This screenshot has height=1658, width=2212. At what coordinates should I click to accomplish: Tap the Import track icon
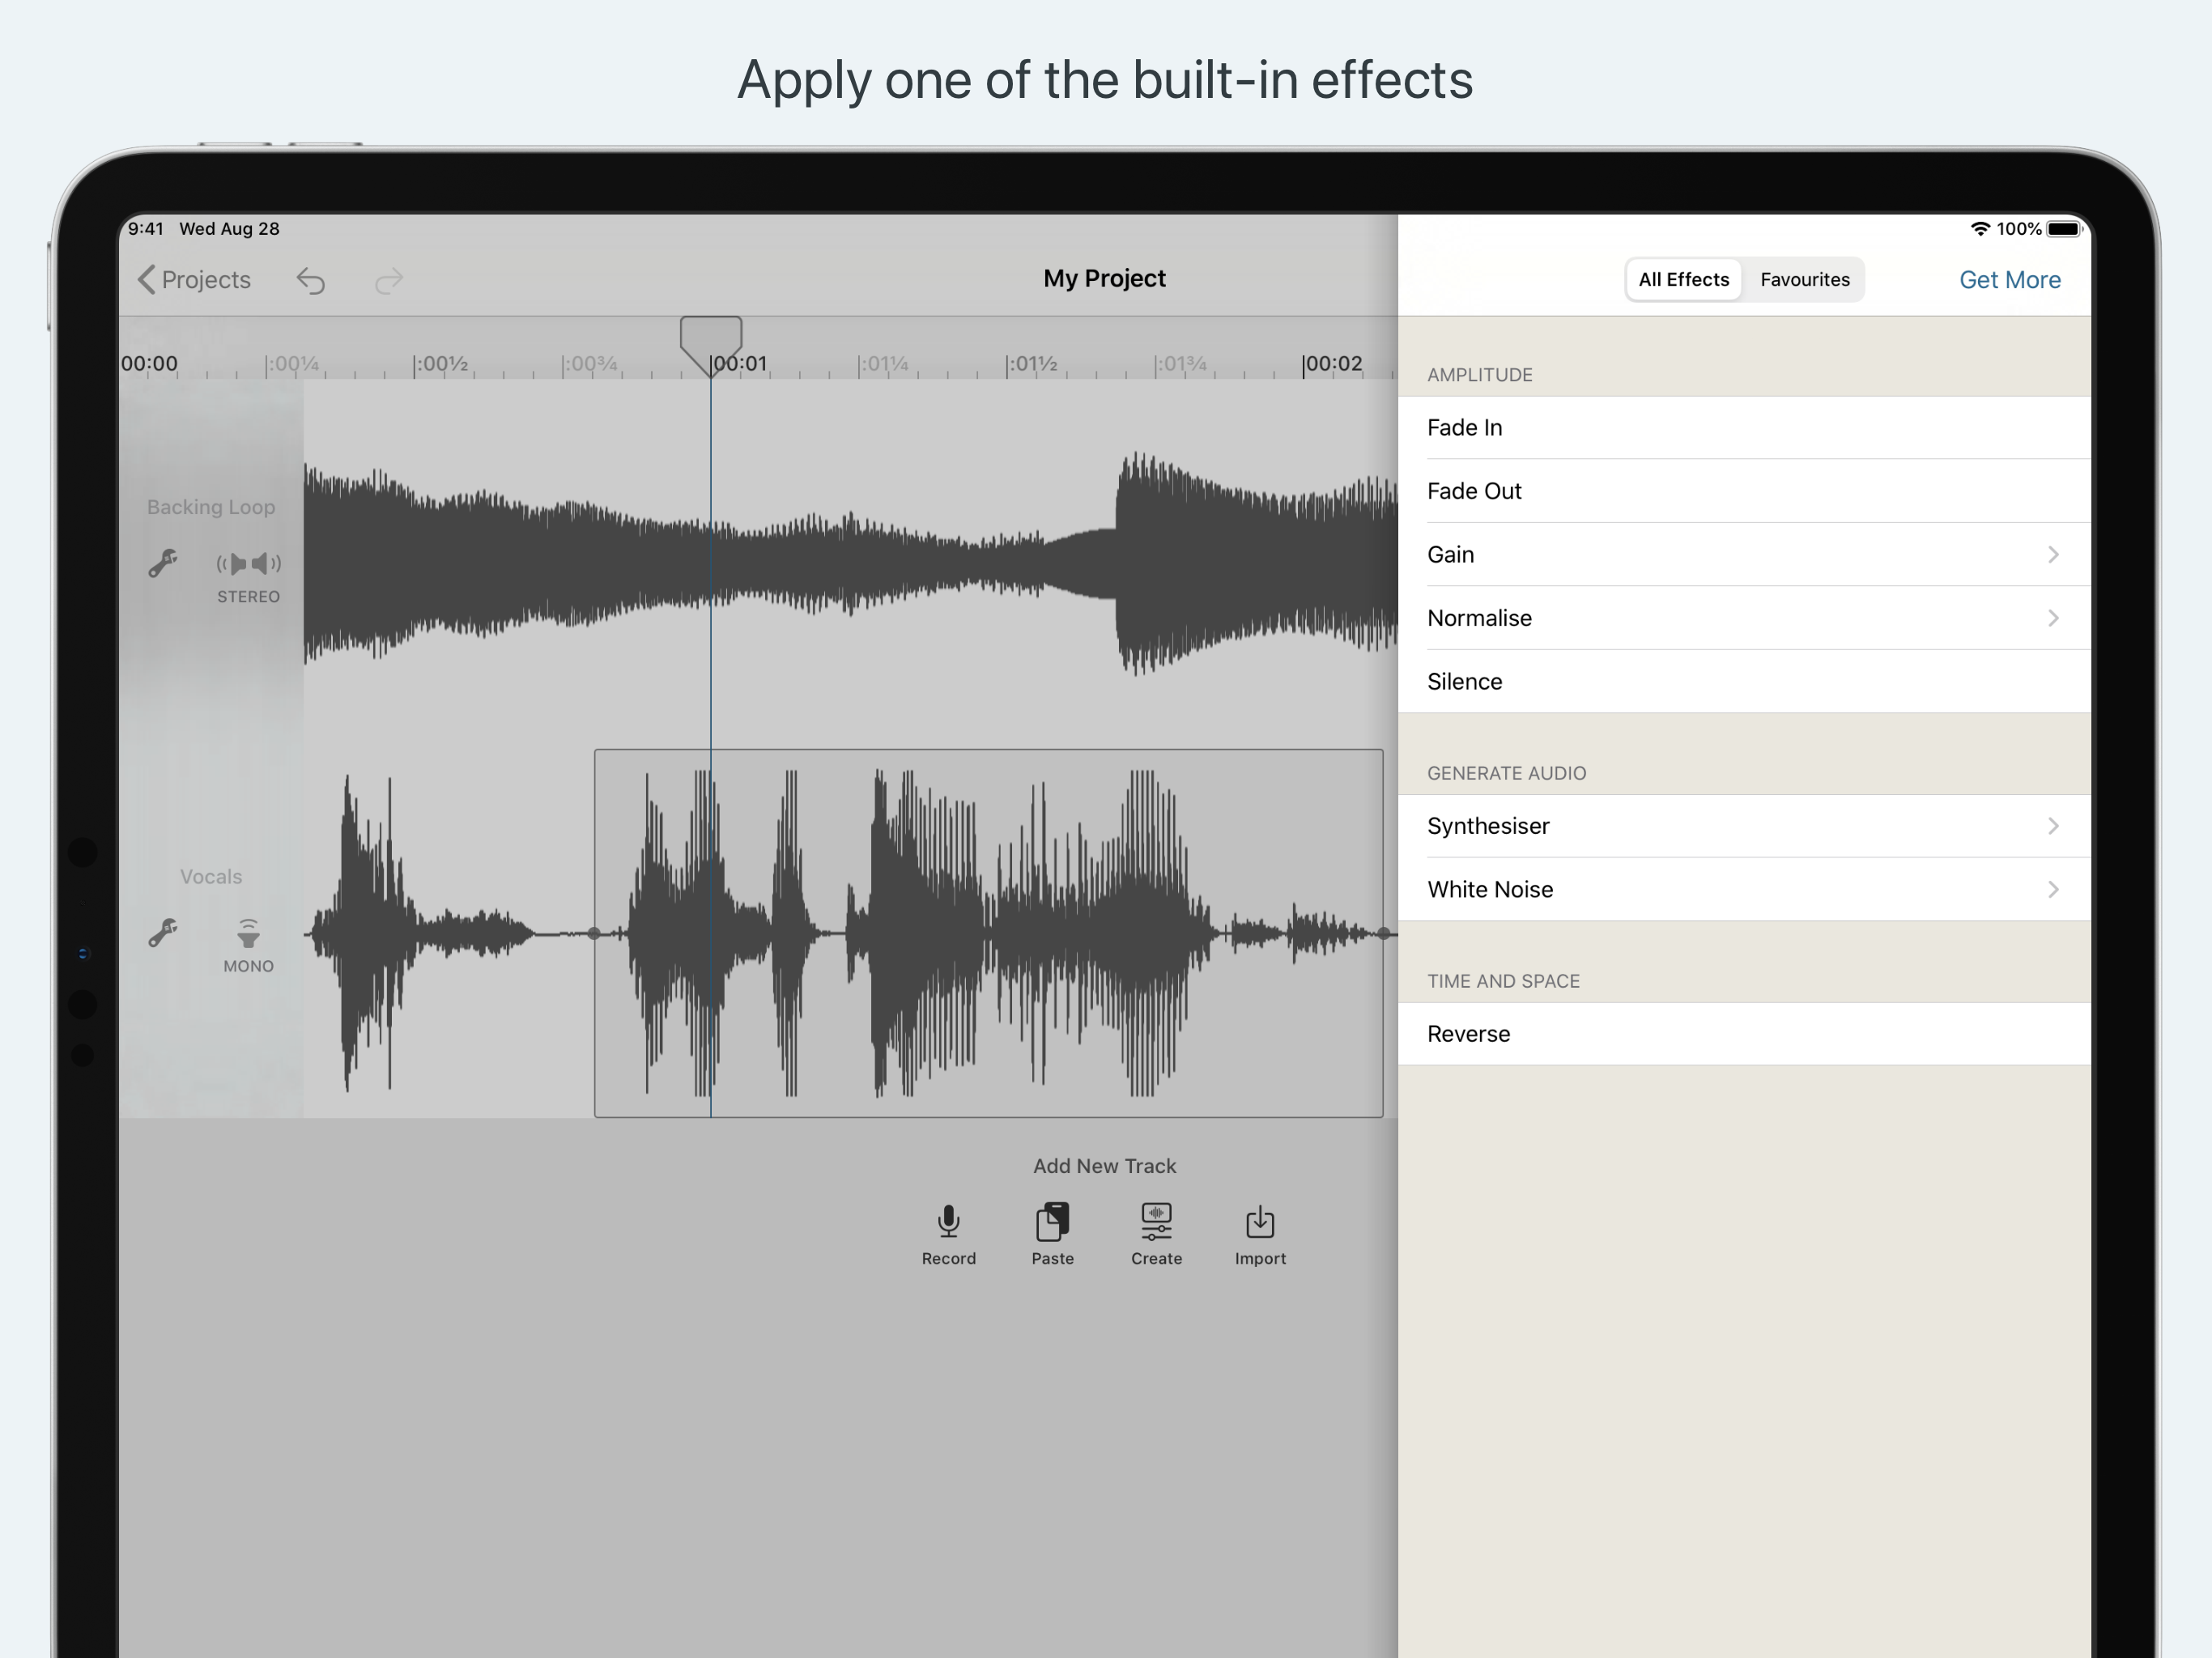1260,1222
